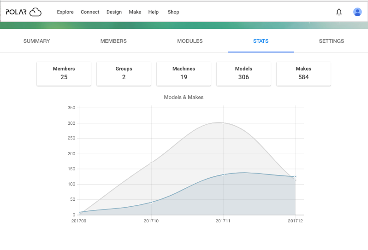The image size is (368, 250).
Task: Click the Polar Cloud logo
Action: pyautogui.click(x=24, y=12)
